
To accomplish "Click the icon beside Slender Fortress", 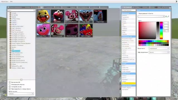I will point(10,59).
